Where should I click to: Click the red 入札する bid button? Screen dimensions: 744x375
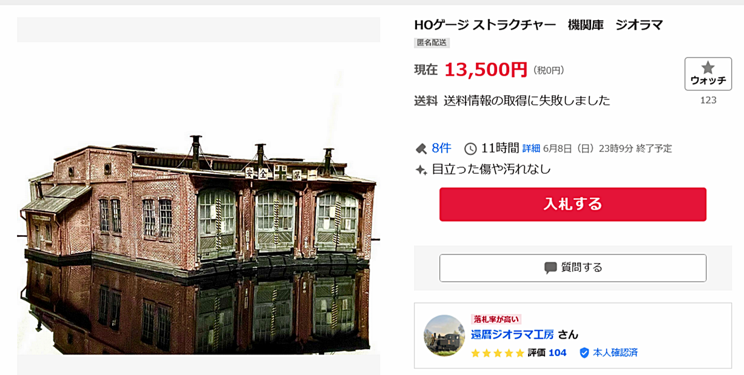click(x=573, y=204)
